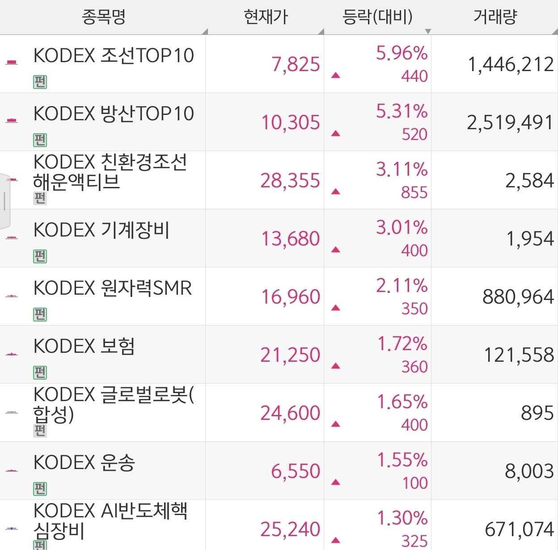Click the 5.96% change for 조선TOP10
Screen dimensions: 558x550
[402, 53]
